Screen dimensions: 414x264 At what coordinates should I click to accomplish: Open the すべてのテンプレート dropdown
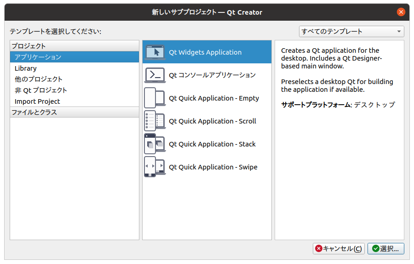pos(351,31)
